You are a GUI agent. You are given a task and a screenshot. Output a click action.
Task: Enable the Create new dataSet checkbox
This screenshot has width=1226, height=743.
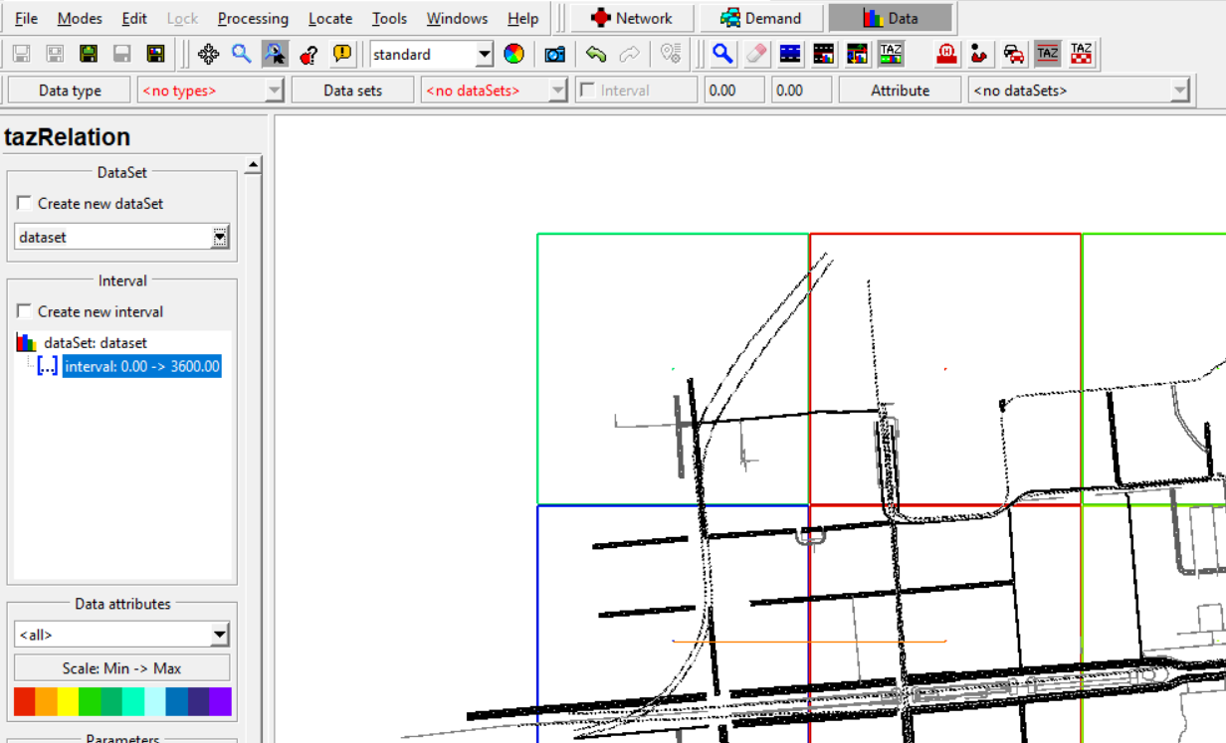point(26,203)
